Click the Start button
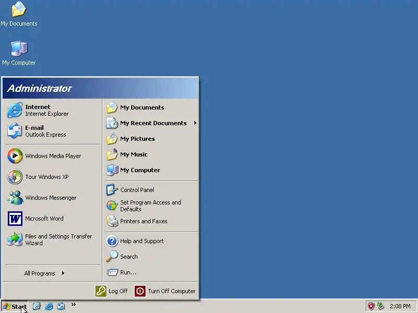Screen dimensions: 418x313 [15, 306]
